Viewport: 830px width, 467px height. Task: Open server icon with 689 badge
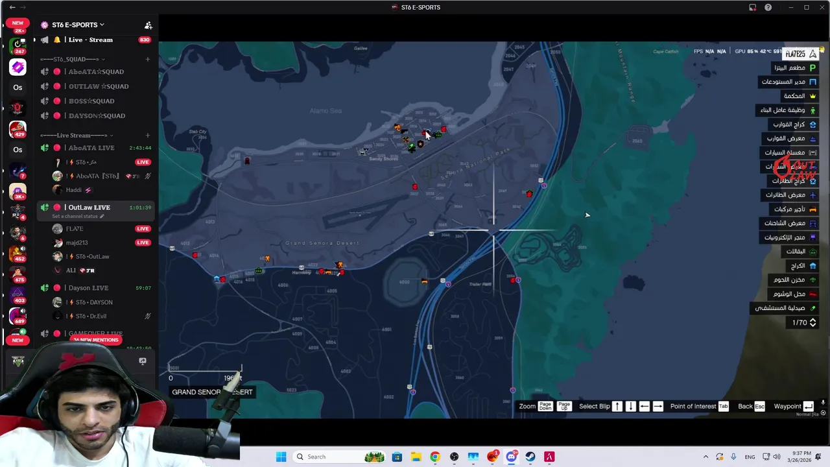pyautogui.click(x=18, y=315)
